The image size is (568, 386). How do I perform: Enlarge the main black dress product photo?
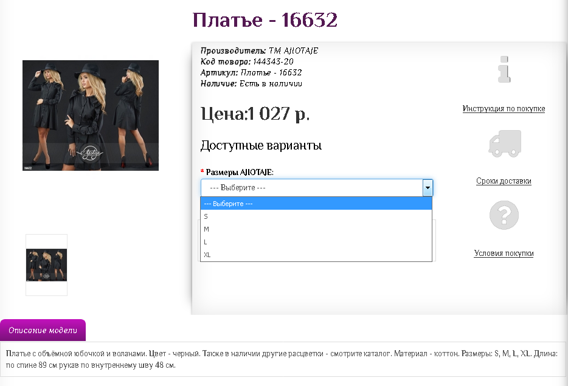pos(91,115)
